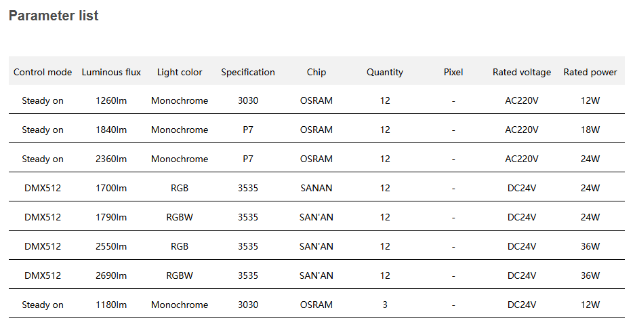Click the Luminous flux column header
The height and width of the screenshot is (329, 635).
(111, 72)
